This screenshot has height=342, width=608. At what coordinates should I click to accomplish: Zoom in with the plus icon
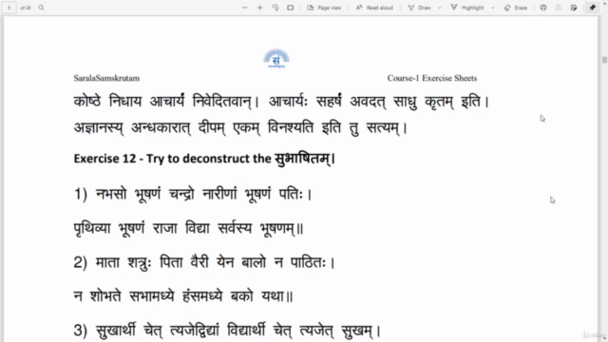(x=259, y=8)
